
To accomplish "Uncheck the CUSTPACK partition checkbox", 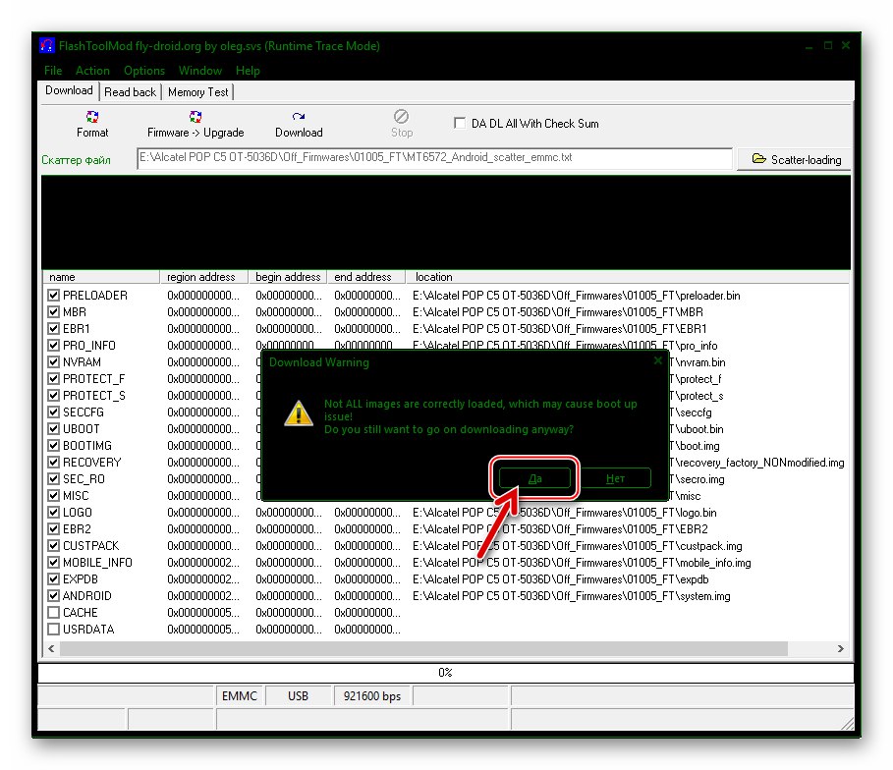I will 53,546.
